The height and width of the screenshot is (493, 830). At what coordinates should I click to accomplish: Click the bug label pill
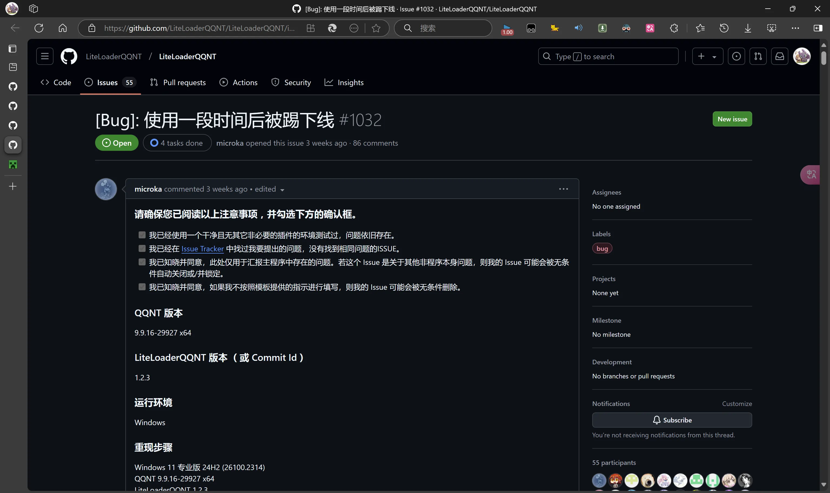click(602, 248)
